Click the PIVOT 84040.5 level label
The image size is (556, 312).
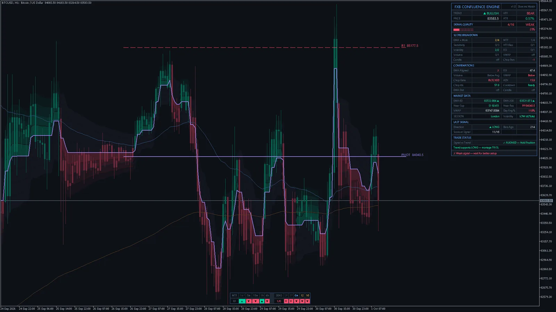pos(412,155)
